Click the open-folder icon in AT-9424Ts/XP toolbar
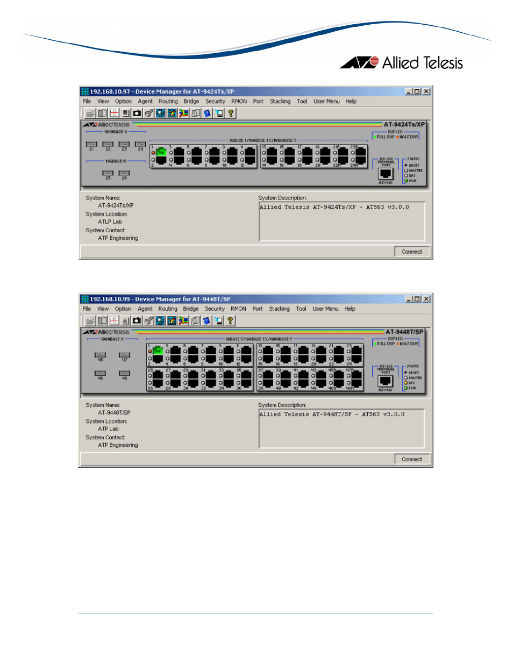The image size is (513, 664). pos(90,113)
